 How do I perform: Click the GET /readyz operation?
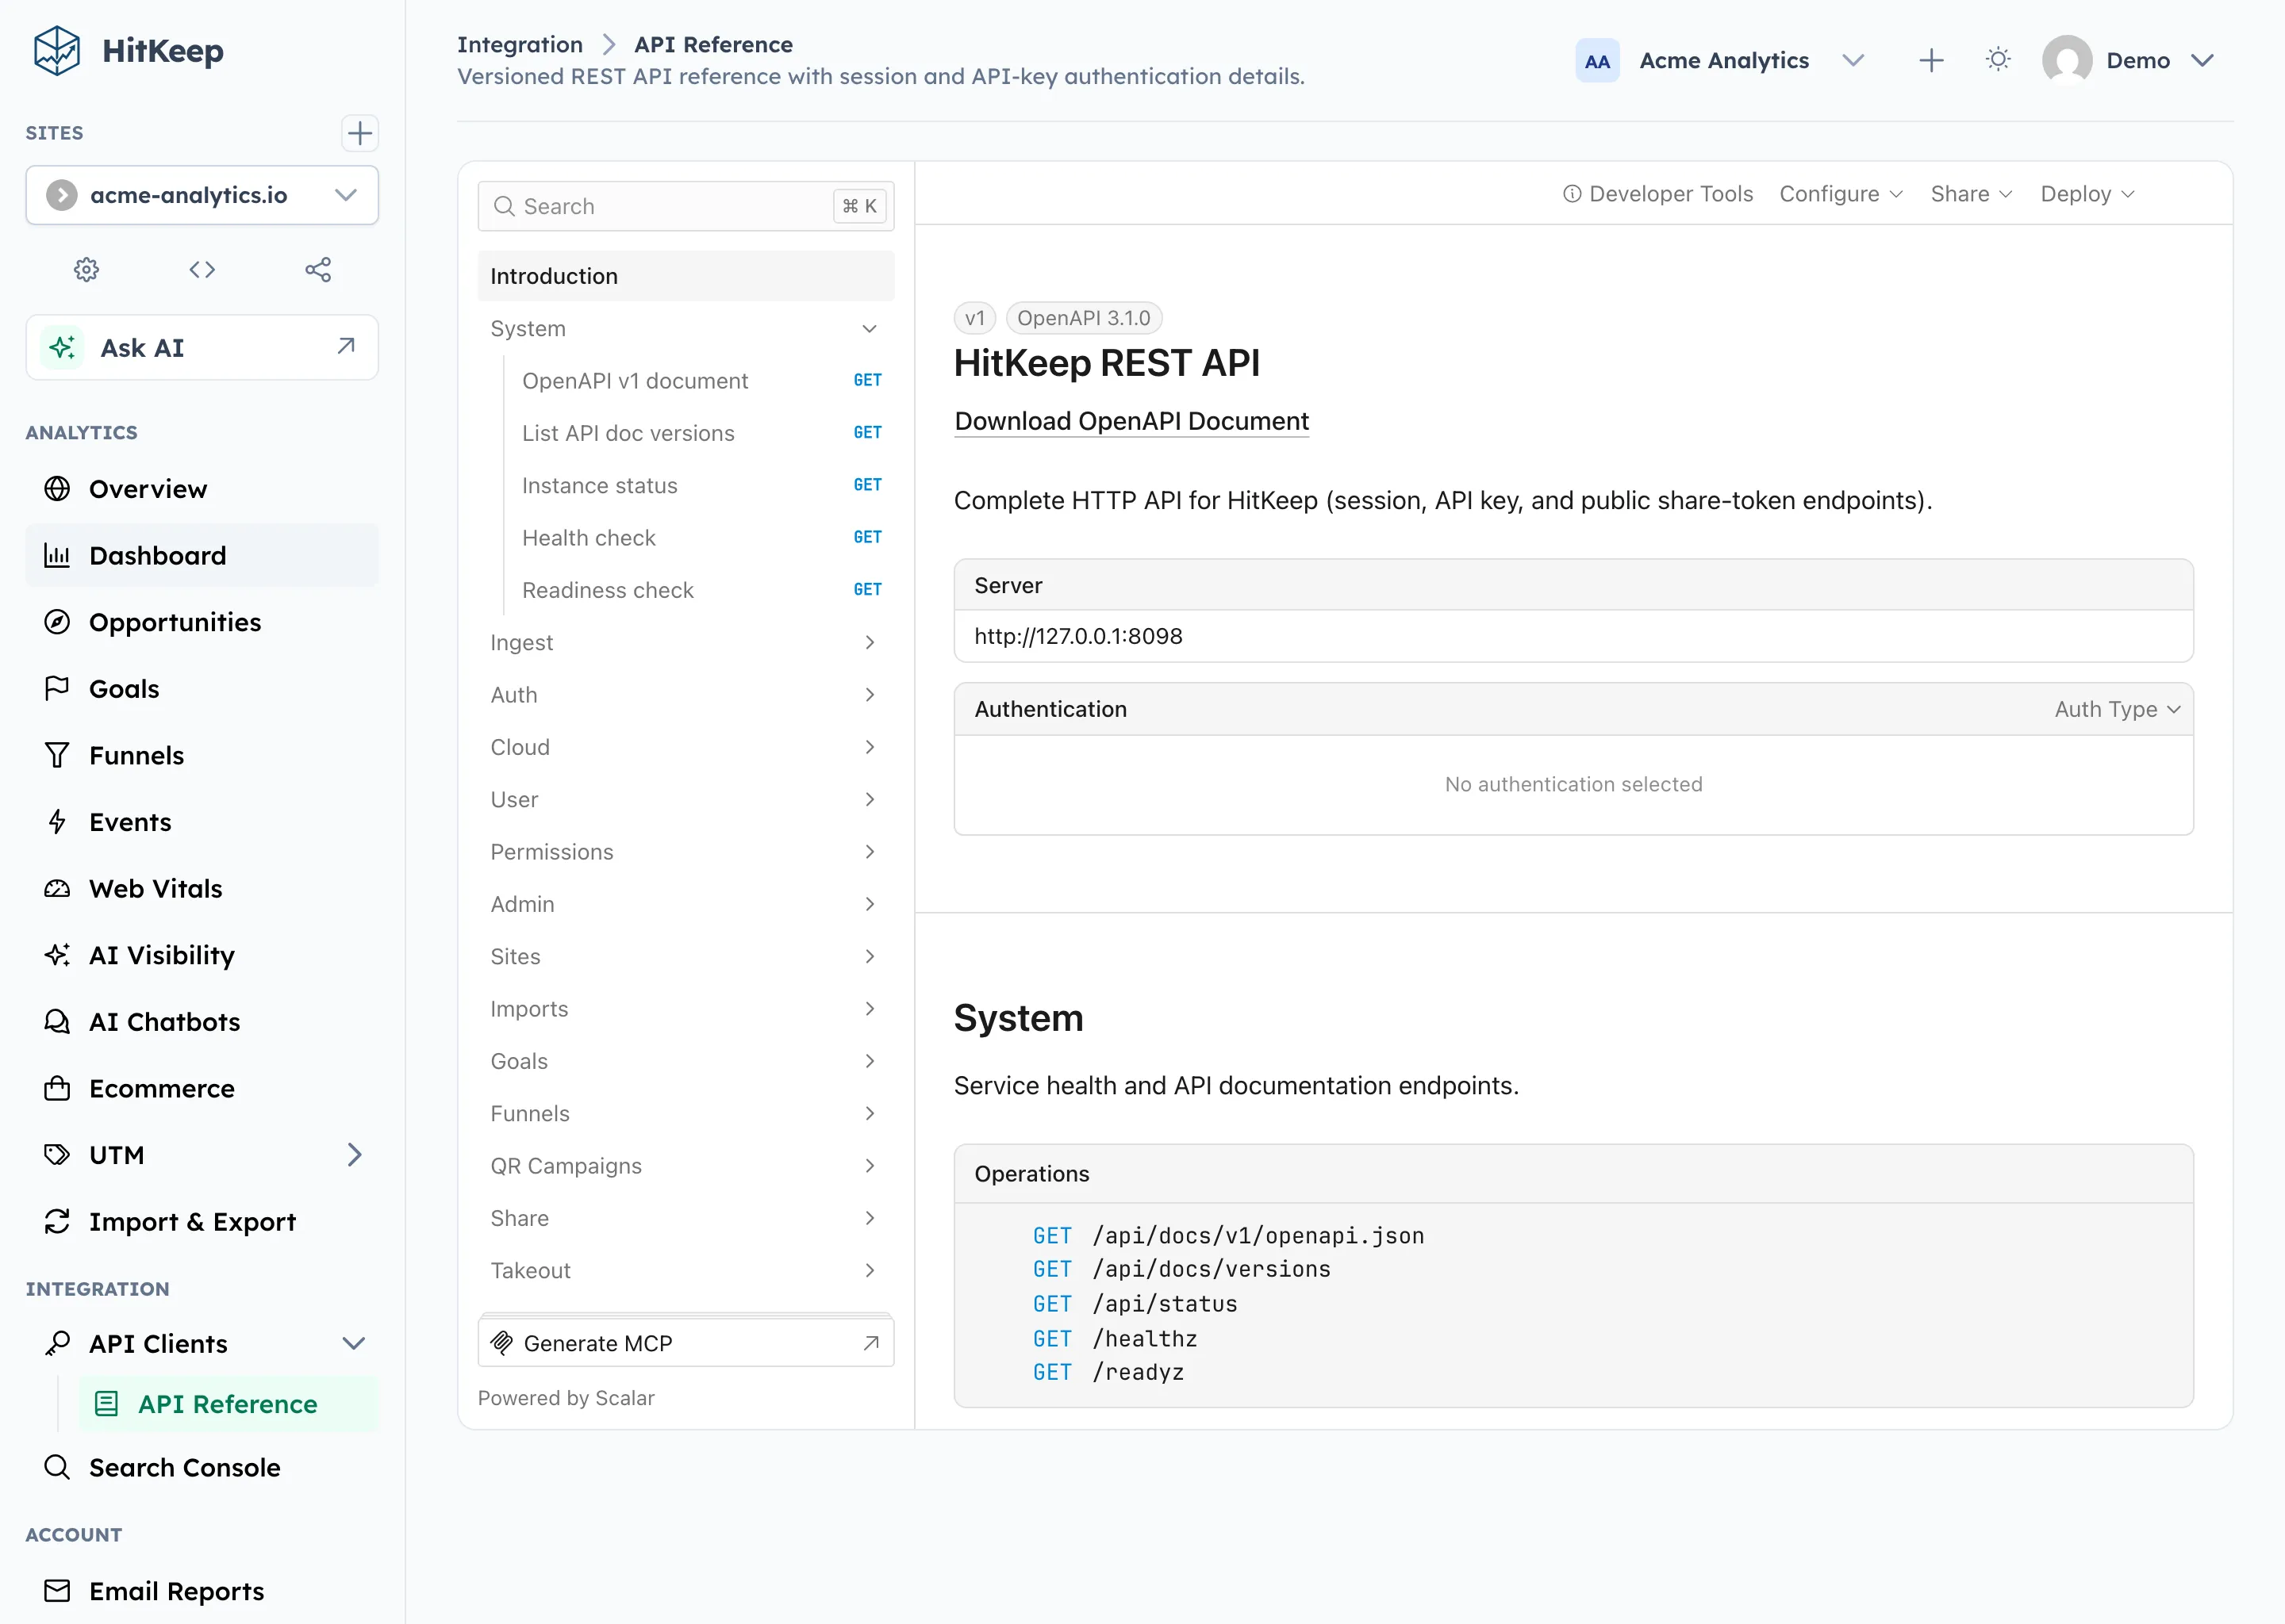pos(1108,1372)
